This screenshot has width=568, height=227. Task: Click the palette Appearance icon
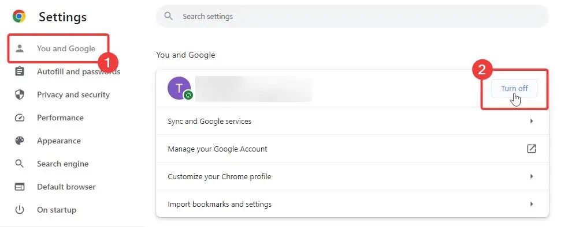tap(20, 141)
